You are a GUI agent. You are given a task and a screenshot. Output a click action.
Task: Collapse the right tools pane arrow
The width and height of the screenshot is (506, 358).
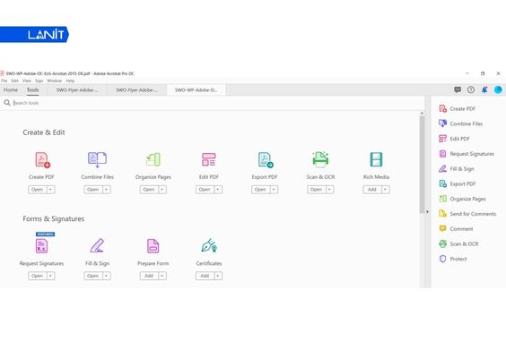pos(428,212)
